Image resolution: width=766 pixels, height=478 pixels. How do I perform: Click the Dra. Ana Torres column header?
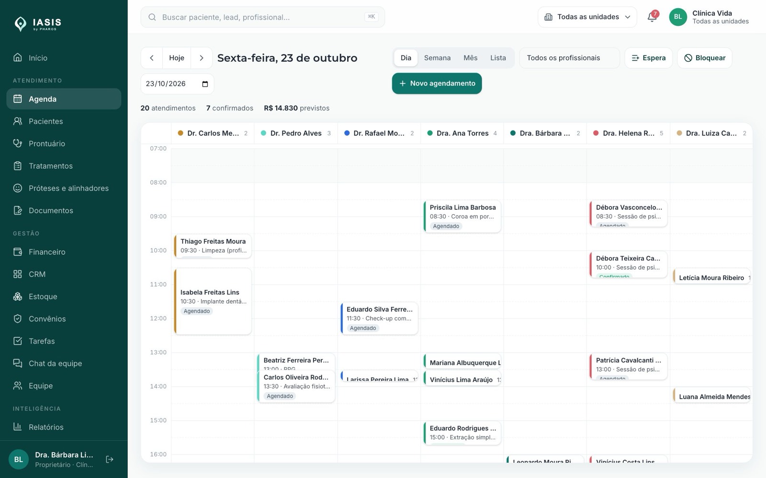pyautogui.click(x=462, y=133)
